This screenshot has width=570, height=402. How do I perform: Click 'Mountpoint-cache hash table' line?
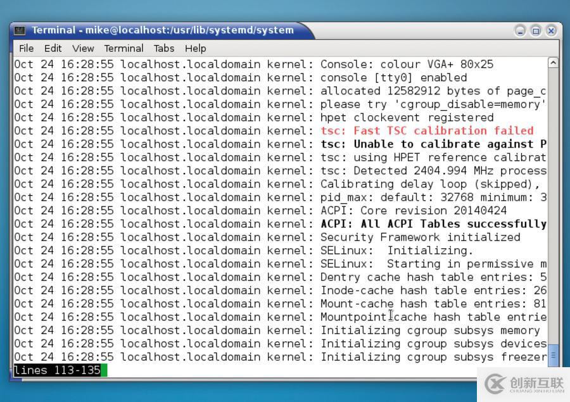281,317
